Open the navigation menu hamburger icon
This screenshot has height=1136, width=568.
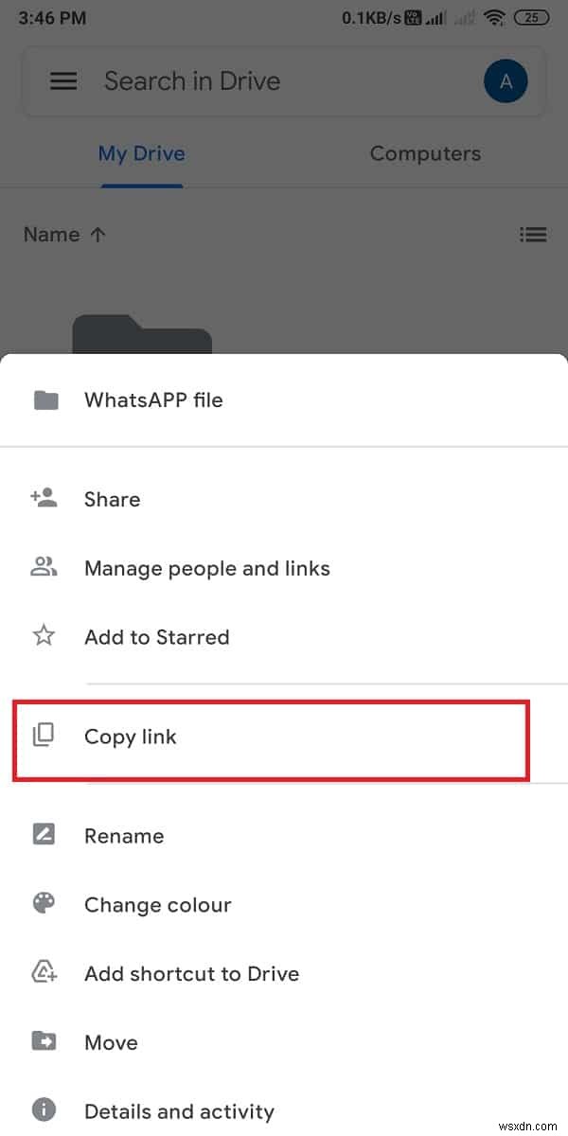(x=63, y=81)
